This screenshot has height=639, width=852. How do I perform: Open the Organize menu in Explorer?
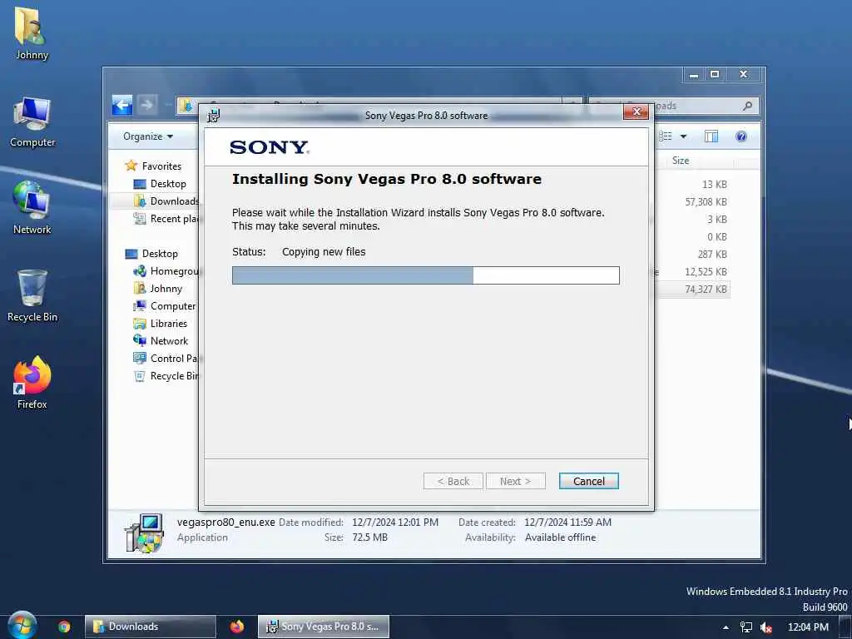(148, 136)
